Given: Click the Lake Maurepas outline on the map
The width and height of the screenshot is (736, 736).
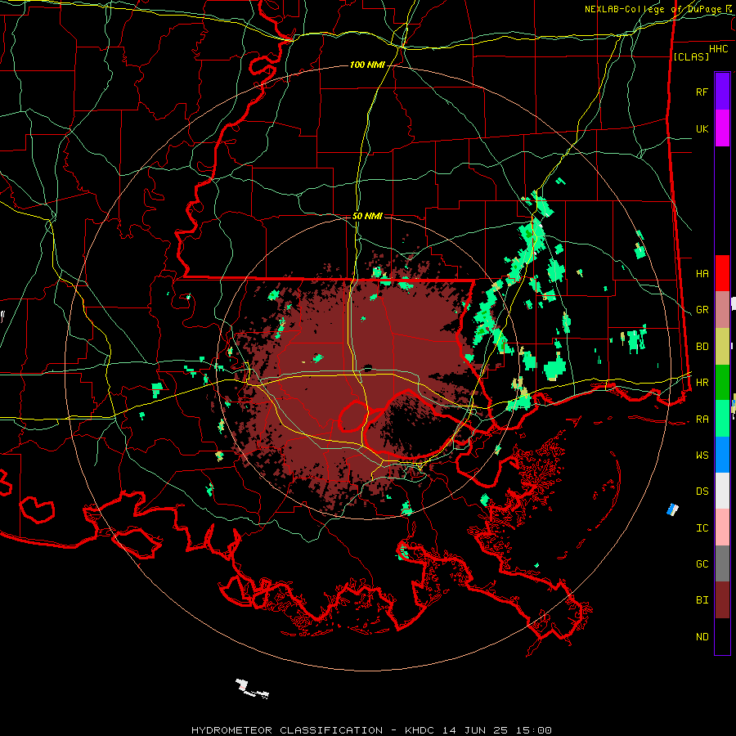Looking at the screenshot, I should tap(353, 416).
